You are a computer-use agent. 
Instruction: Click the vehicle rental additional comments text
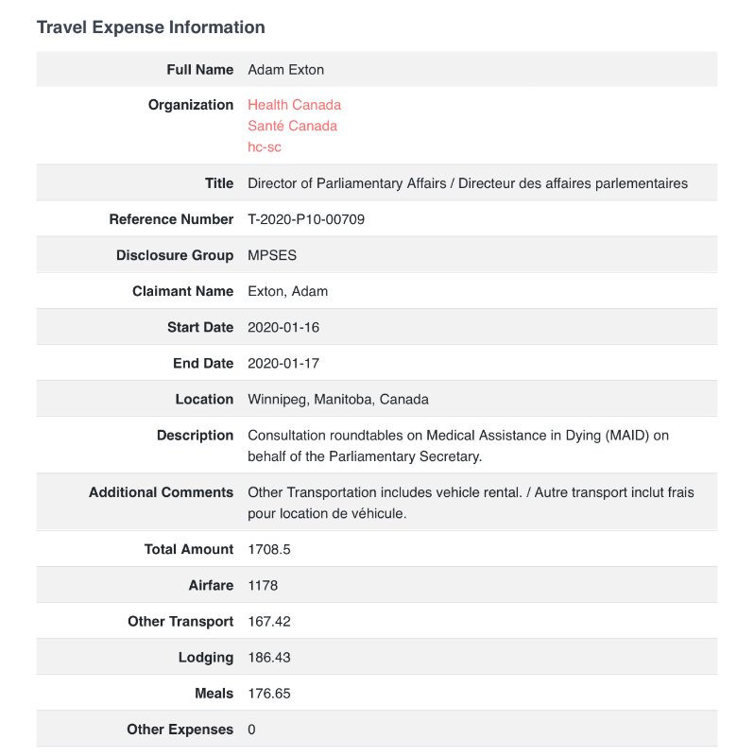pyautogui.click(x=471, y=503)
